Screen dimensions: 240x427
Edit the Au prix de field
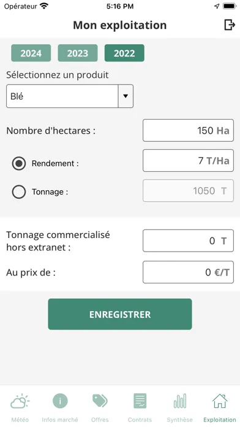click(188, 272)
